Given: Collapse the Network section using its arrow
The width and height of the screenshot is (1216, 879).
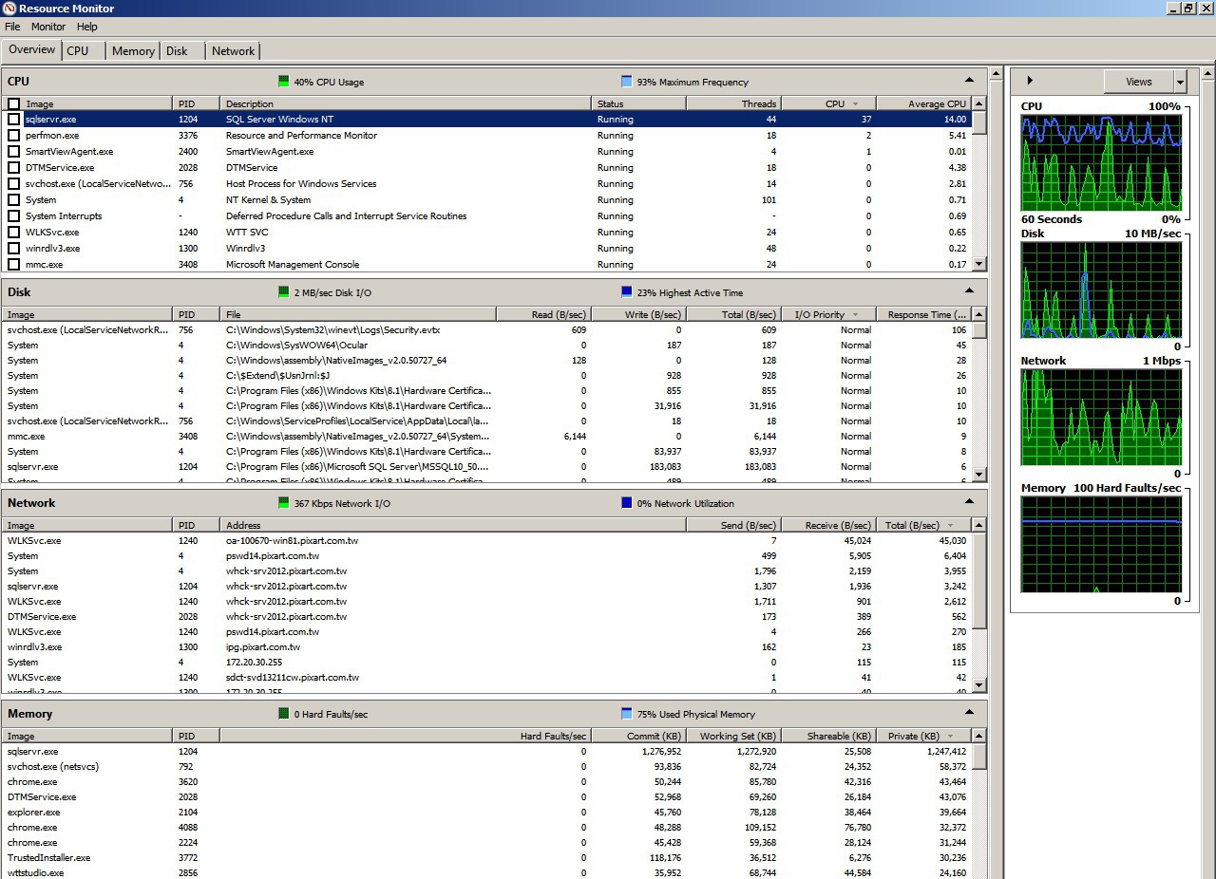Looking at the screenshot, I should 969,502.
